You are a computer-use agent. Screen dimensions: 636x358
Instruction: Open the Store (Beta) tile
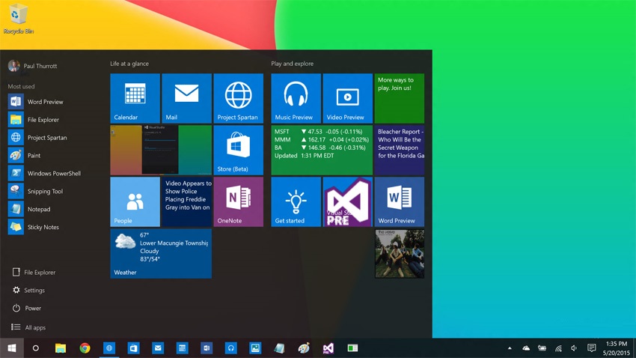point(239,151)
